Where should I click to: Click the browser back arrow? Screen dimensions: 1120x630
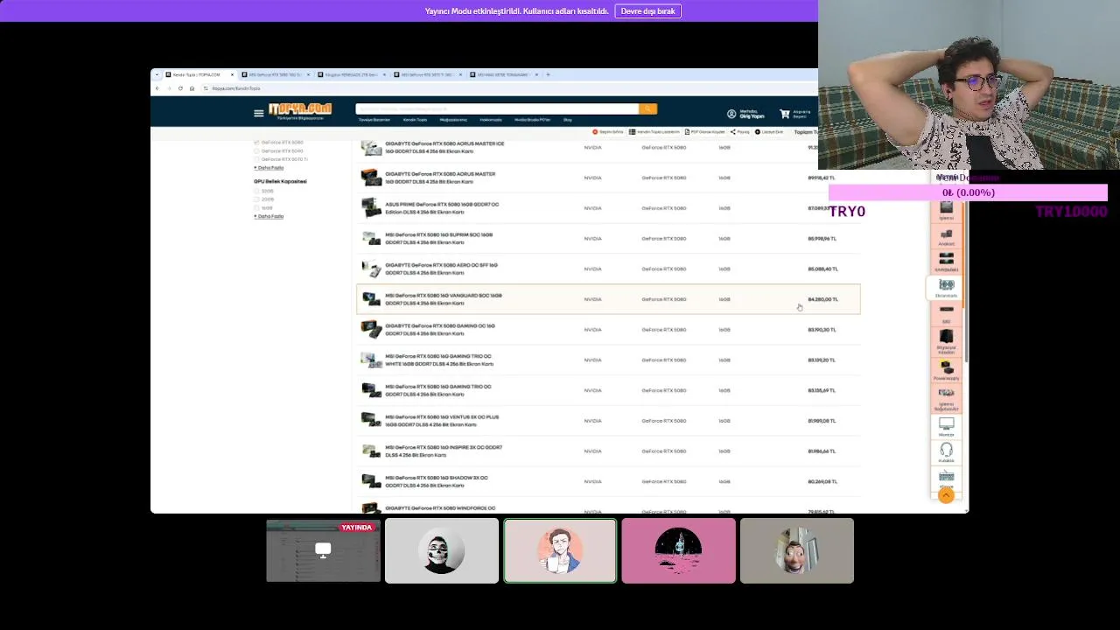click(157, 88)
